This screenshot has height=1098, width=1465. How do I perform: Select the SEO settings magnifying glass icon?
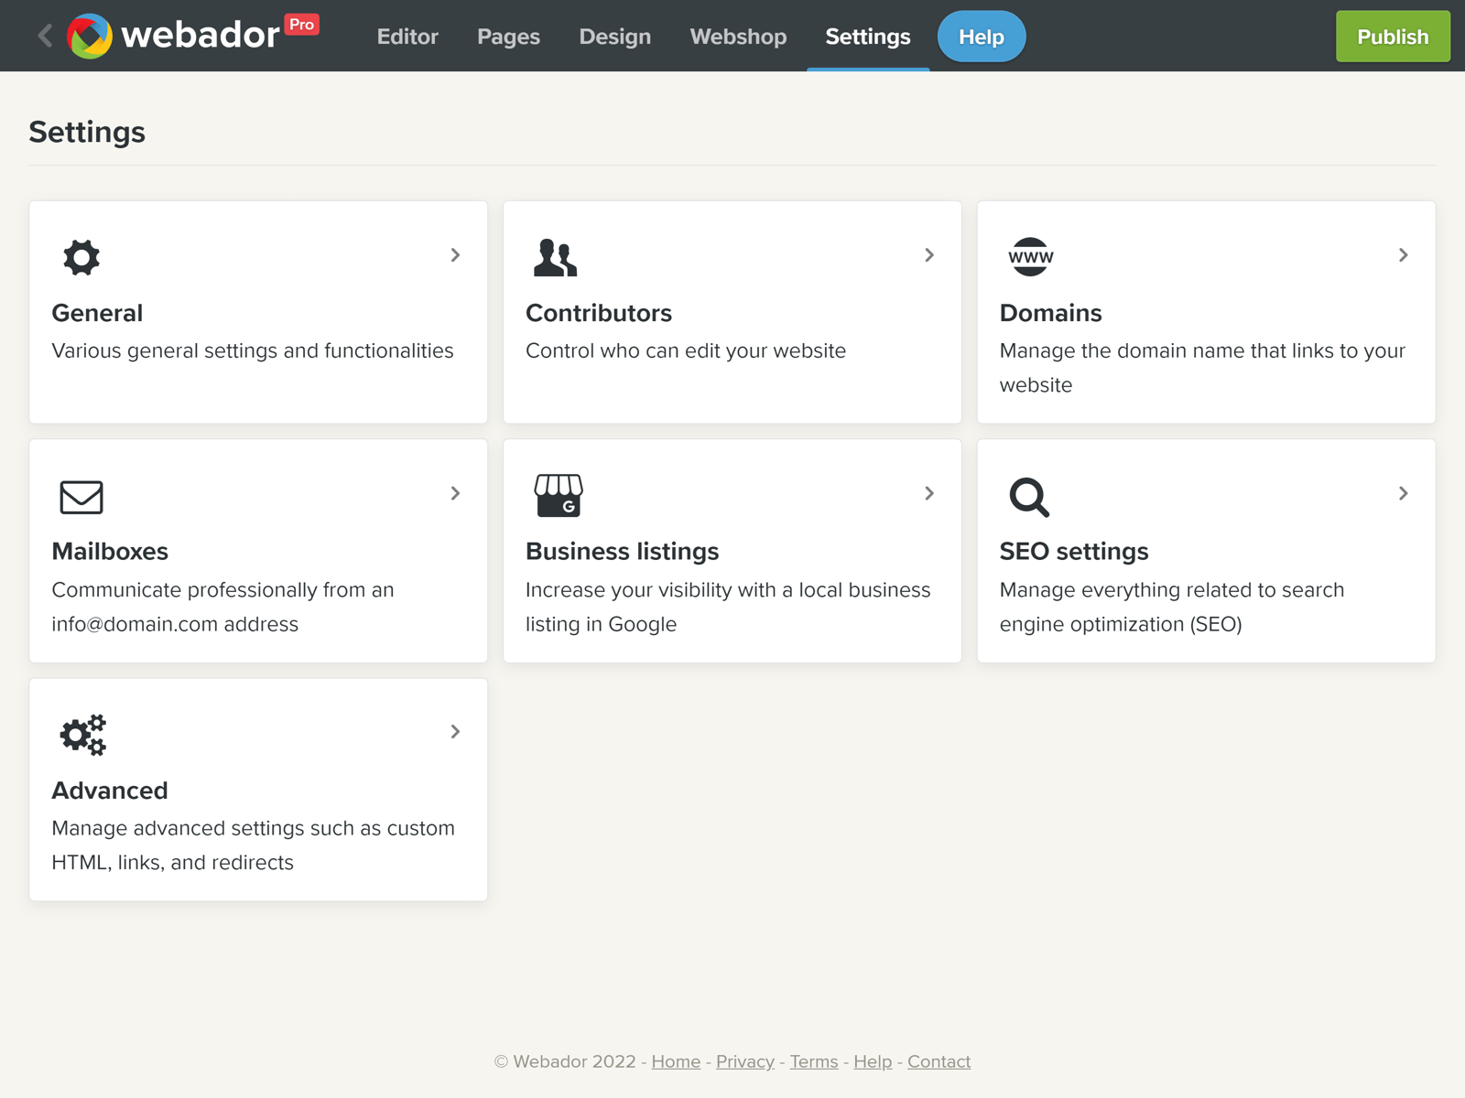coord(1029,497)
